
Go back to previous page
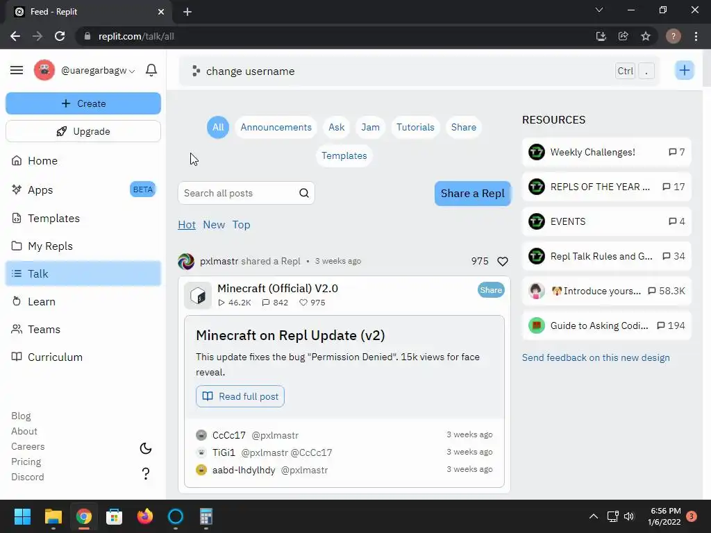tap(15, 36)
